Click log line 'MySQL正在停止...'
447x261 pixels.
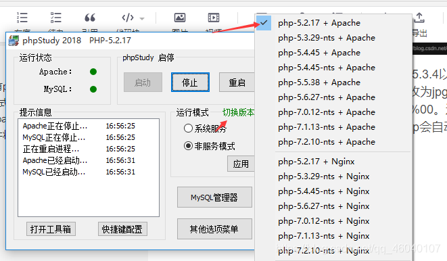[79, 137]
